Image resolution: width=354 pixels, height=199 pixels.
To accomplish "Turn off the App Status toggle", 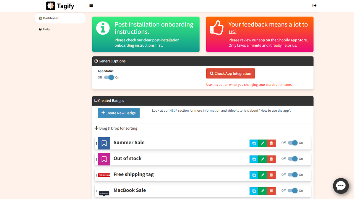I will pyautogui.click(x=108, y=77).
